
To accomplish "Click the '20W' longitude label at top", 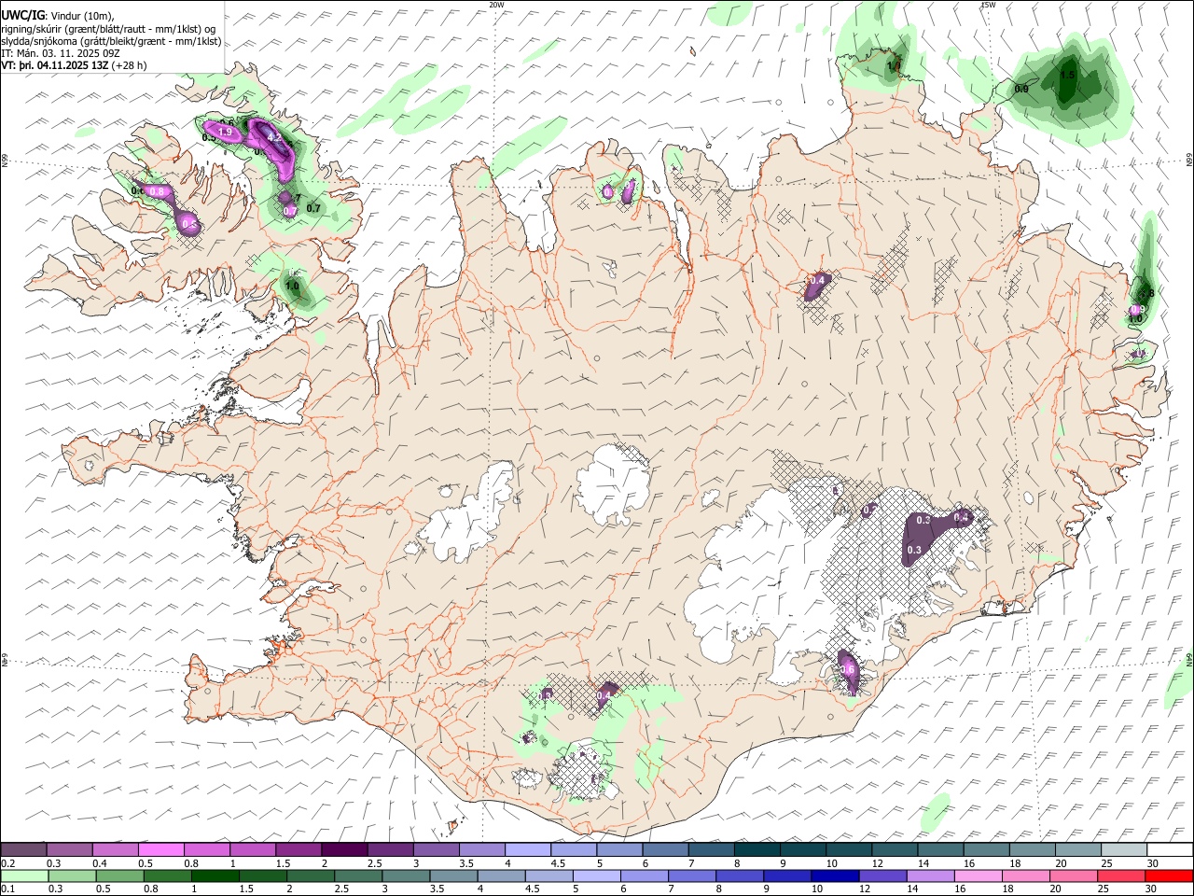I will pos(496,5).
